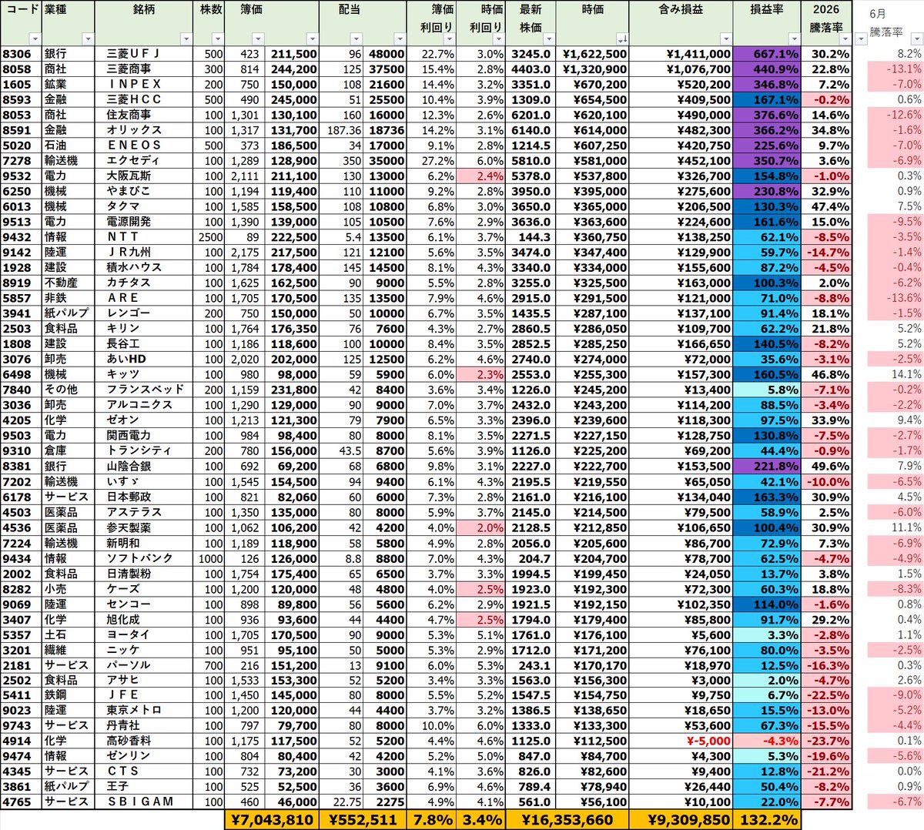This screenshot has height=830, width=924.
Task: Select the 住友商事 name cell
Action: [x=143, y=115]
